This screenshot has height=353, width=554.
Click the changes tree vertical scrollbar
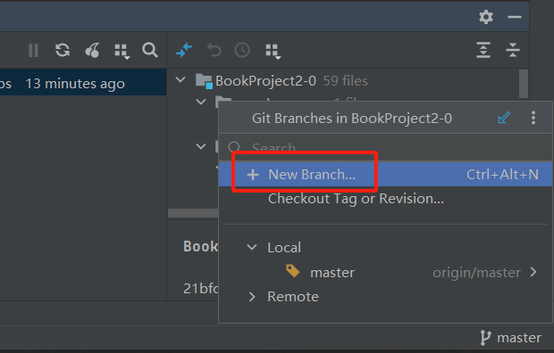pos(524,84)
